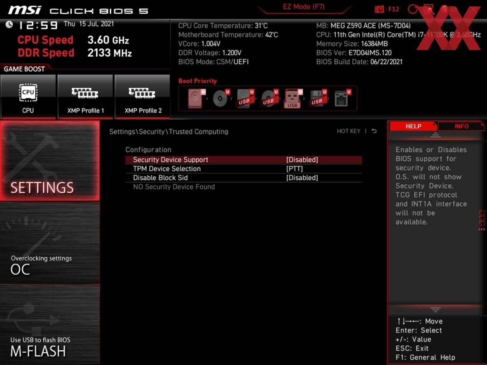Click the 'Boot Priority' label
Viewport: 487px width, 365px height.
tap(198, 81)
